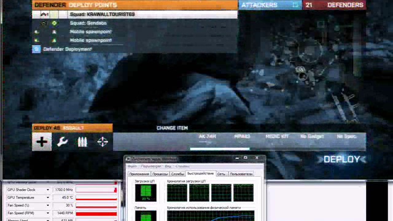This screenshot has height=221, width=393.
Task: Choose Squad: KRAWALLTOURIST69 deploy point
Action: click(x=135, y=14)
